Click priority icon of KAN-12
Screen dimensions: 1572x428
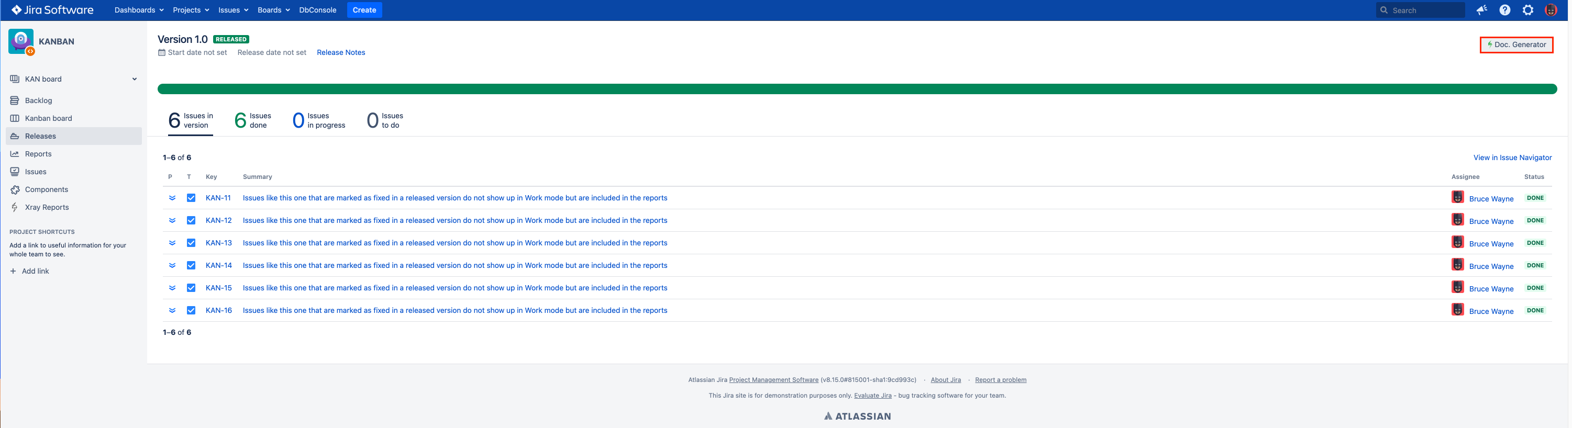click(x=172, y=221)
